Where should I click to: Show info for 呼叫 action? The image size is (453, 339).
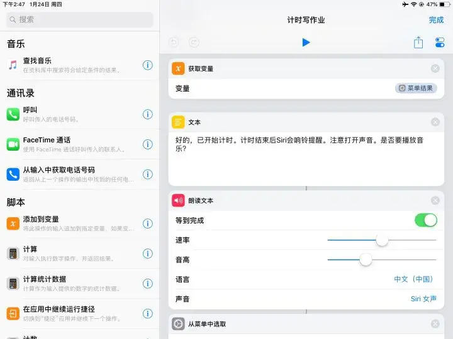(x=148, y=114)
